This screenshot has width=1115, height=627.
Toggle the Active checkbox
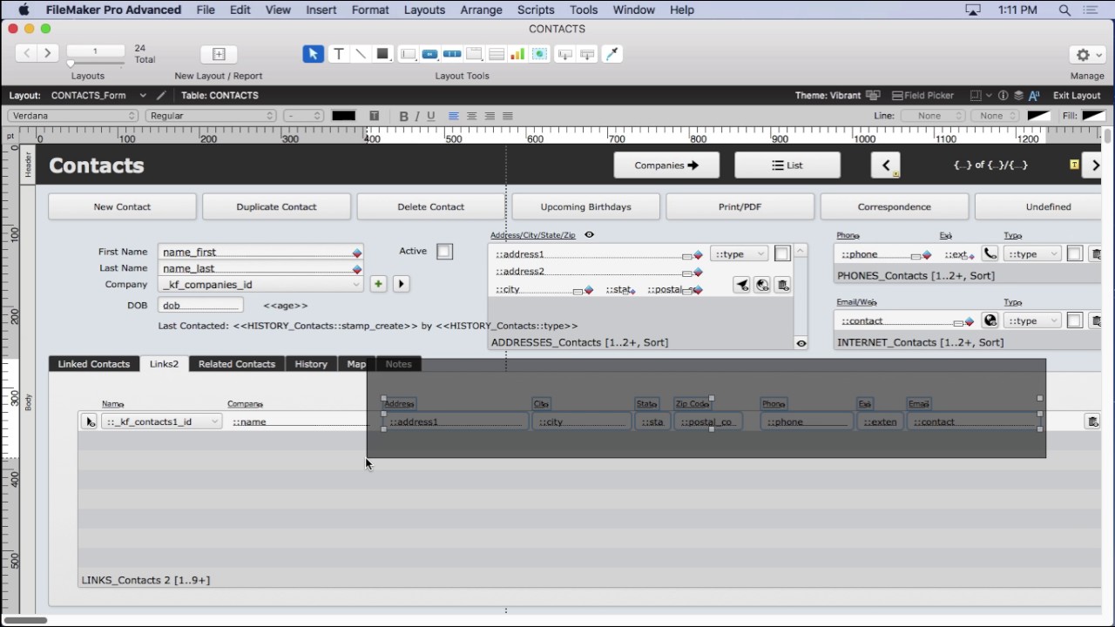pos(445,252)
